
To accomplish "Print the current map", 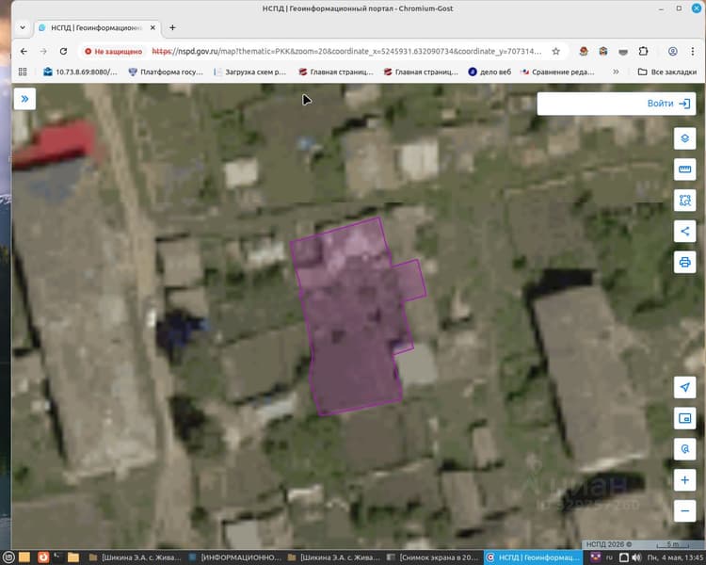I will (684, 262).
